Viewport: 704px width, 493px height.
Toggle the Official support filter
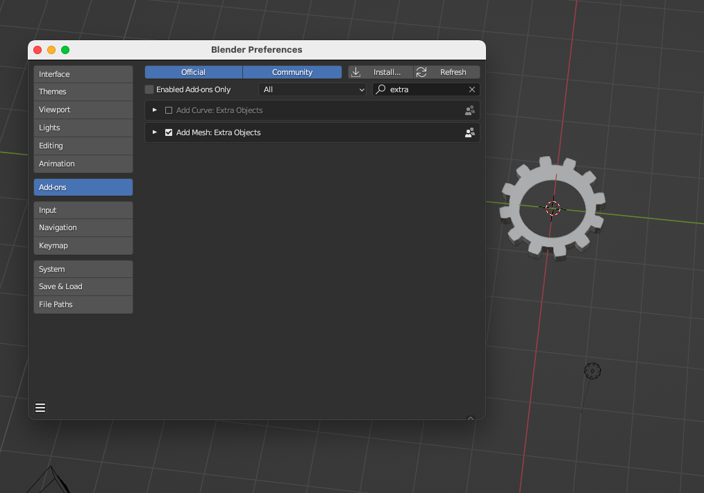[x=194, y=72]
